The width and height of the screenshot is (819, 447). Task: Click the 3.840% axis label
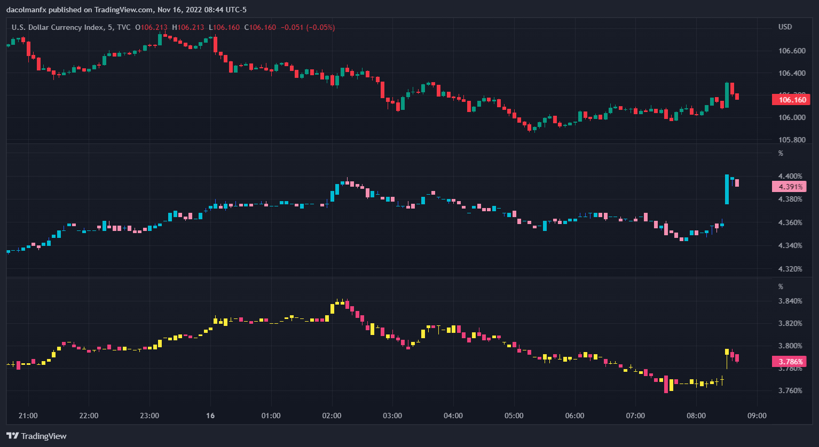791,301
